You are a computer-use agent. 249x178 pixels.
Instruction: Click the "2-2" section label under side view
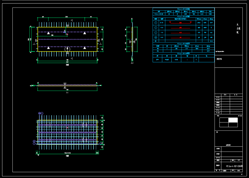(132, 63)
